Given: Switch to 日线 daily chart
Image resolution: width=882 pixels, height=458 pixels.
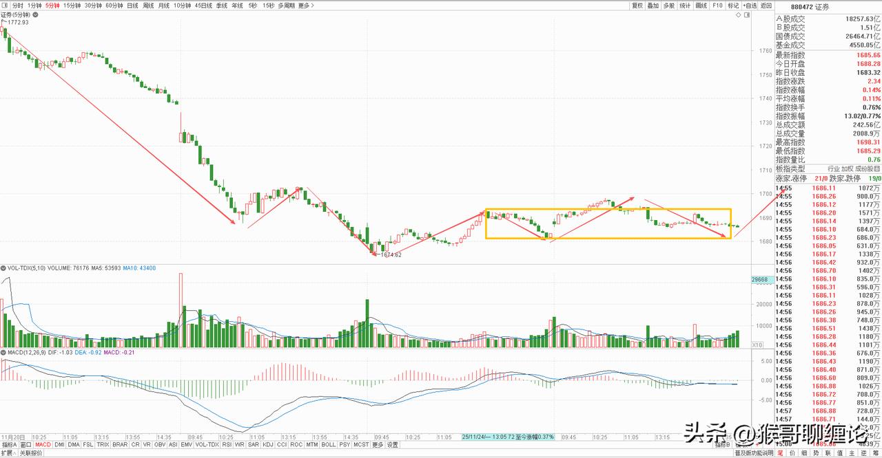Looking at the screenshot, I should pos(132,6).
